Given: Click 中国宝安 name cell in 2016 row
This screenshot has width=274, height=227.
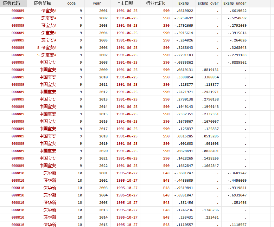Looking at the screenshot, I should point(47,122).
